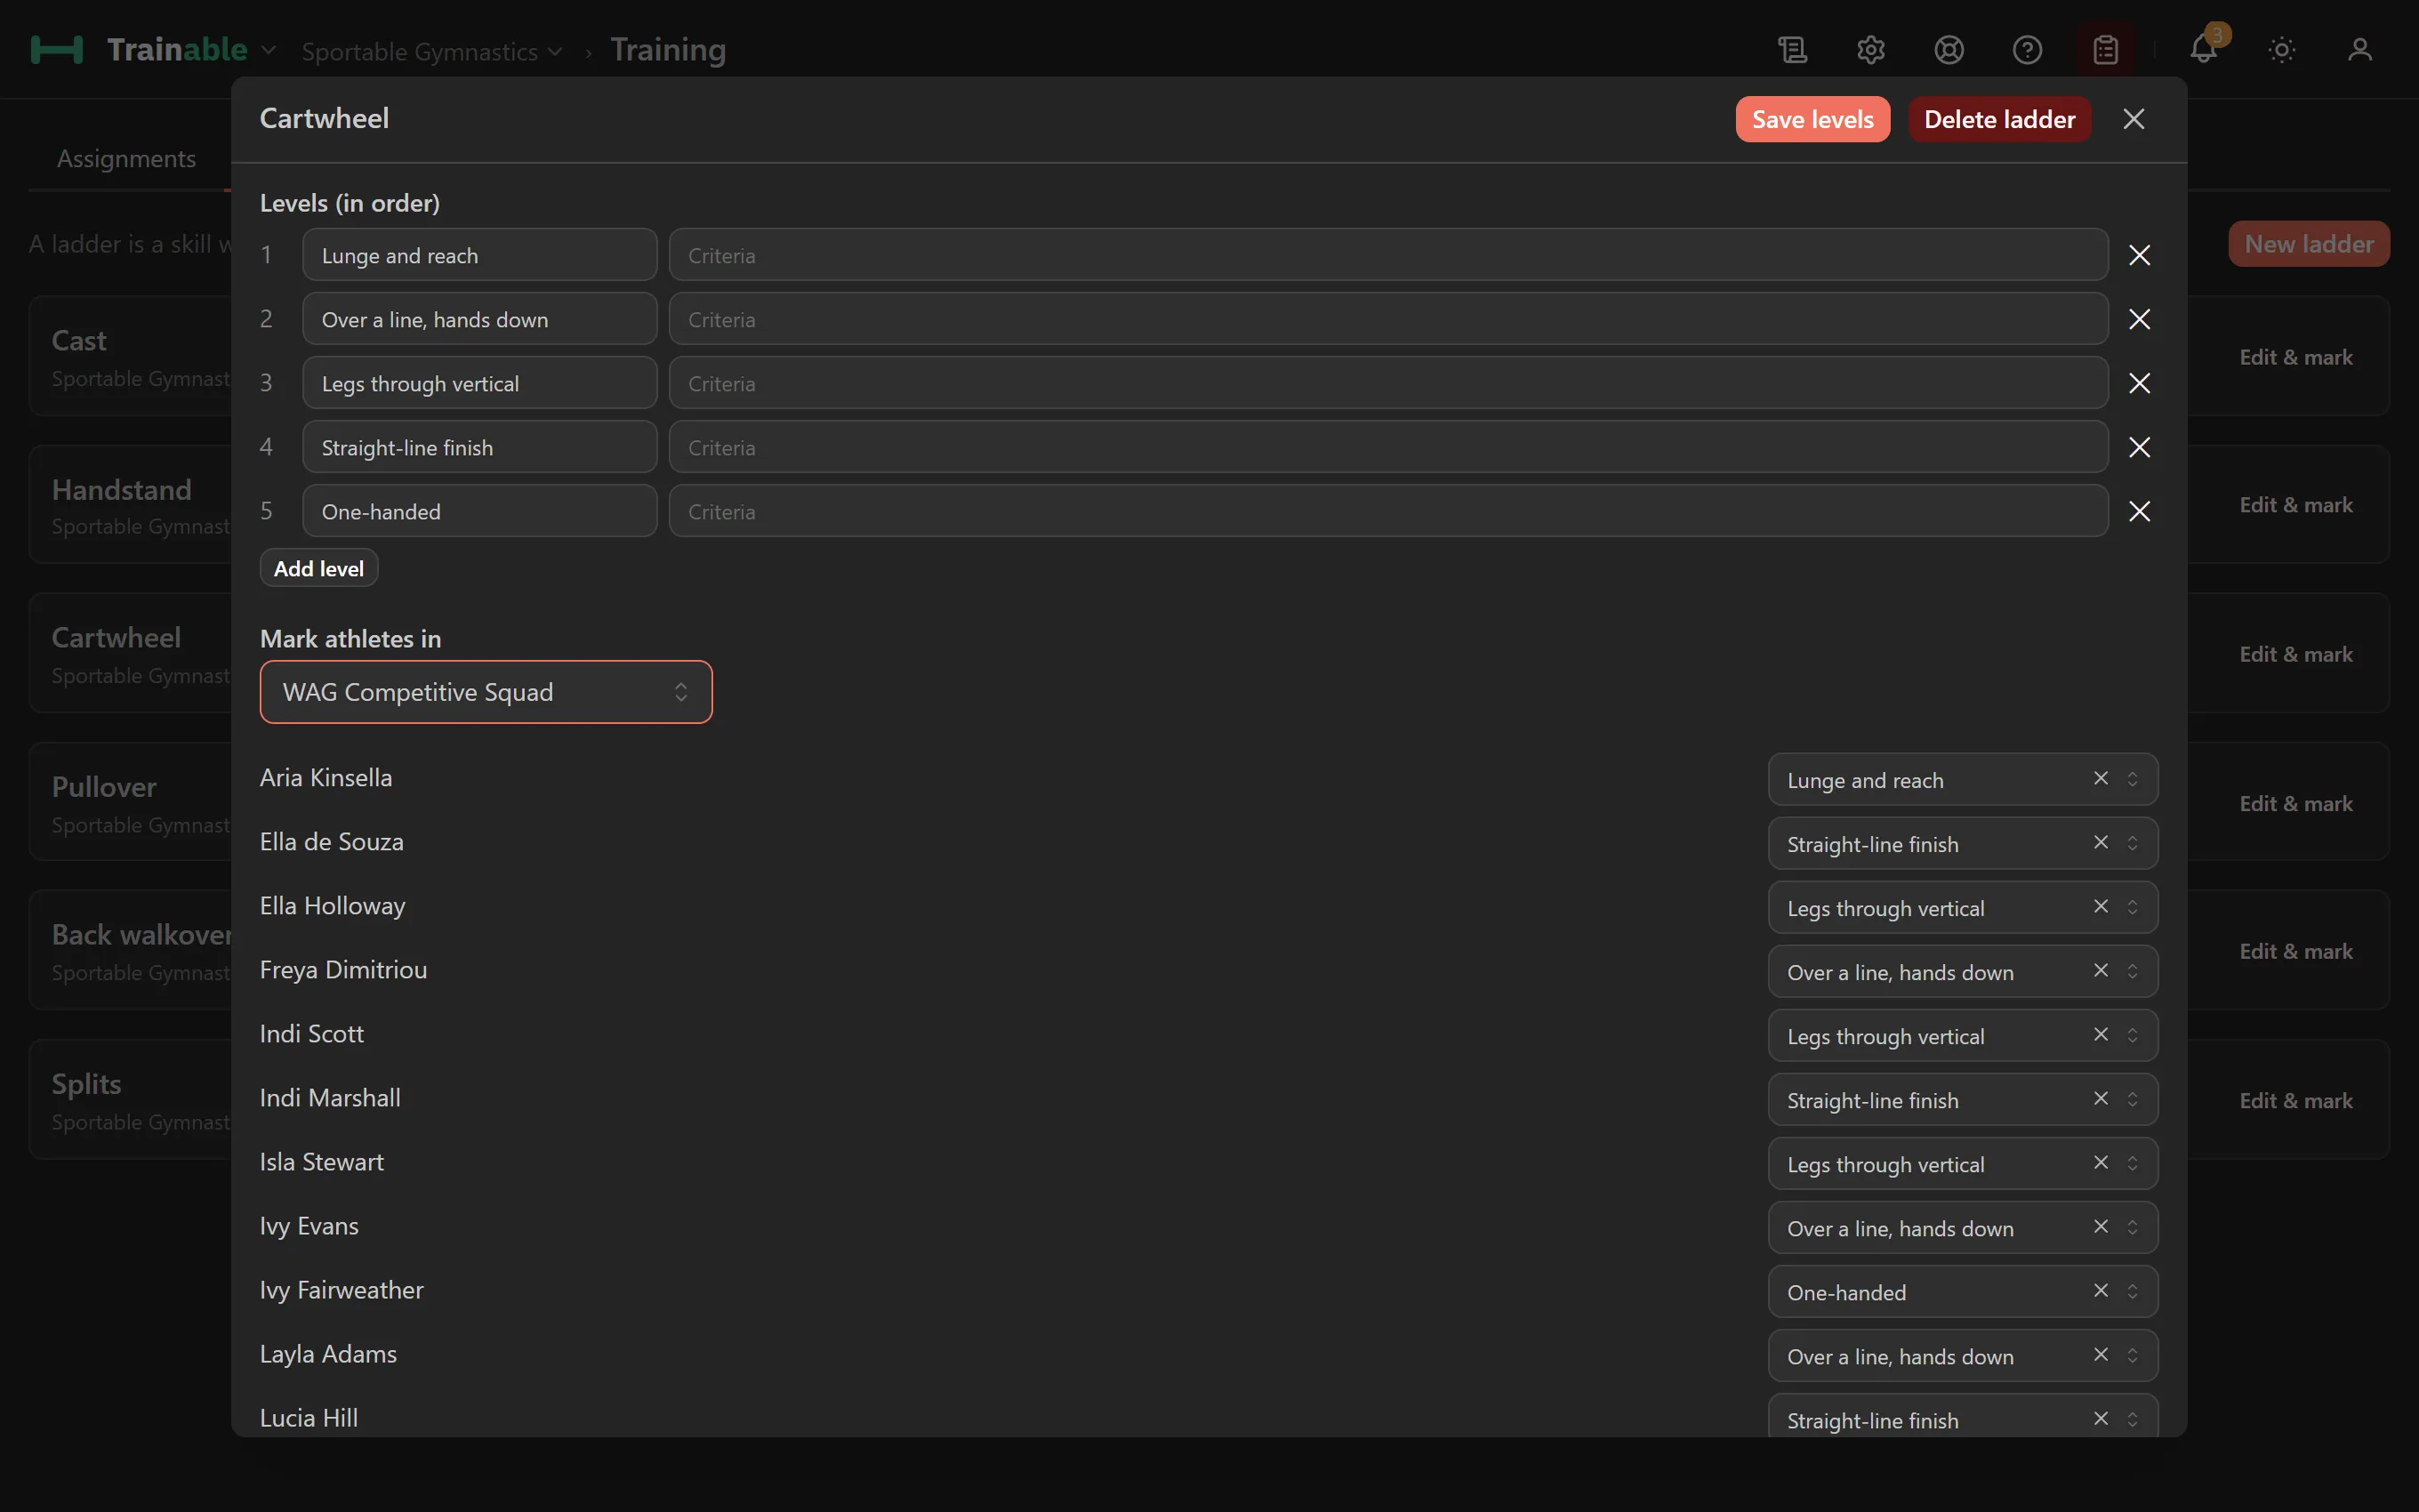Click the Criteria field for Lunge and reach
This screenshot has width=2419, height=1512.
(x=1388, y=255)
